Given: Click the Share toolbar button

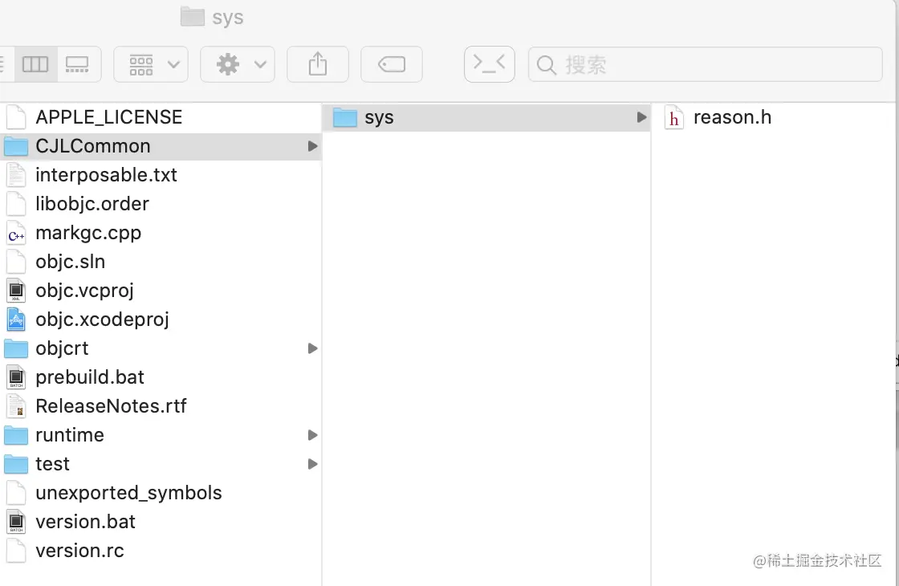Looking at the screenshot, I should (318, 64).
